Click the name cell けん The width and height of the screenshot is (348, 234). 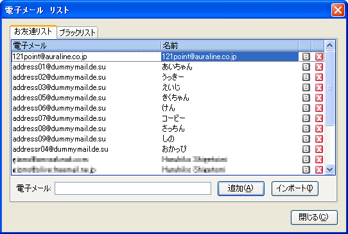(x=168, y=108)
